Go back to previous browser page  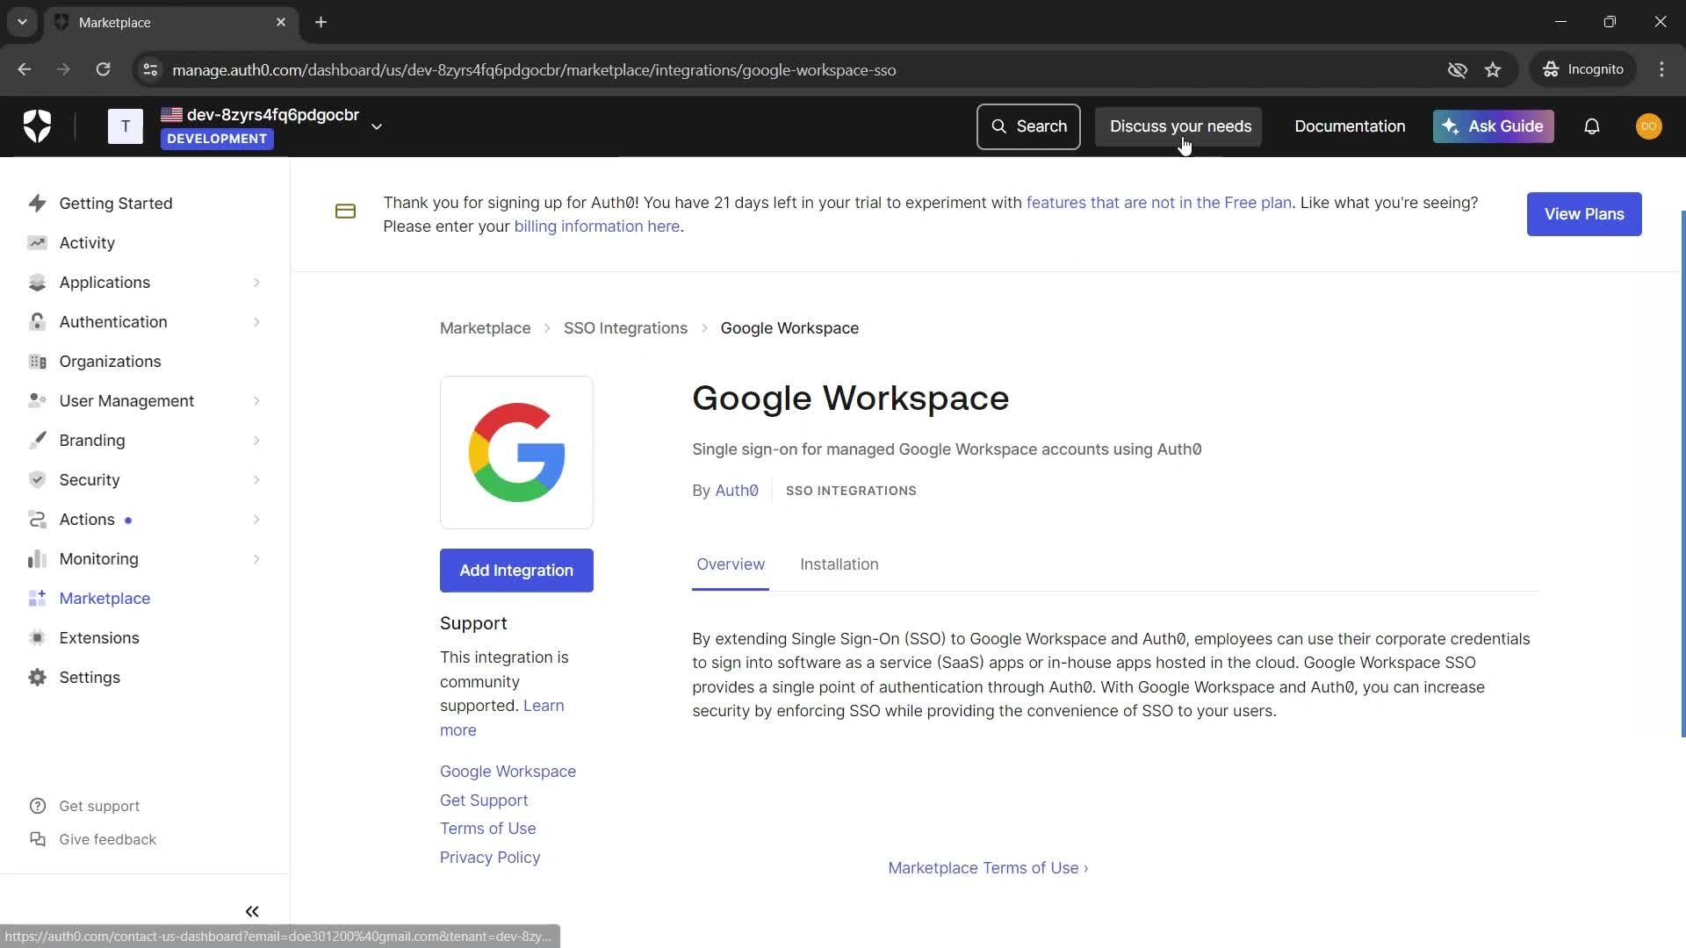click(x=25, y=69)
